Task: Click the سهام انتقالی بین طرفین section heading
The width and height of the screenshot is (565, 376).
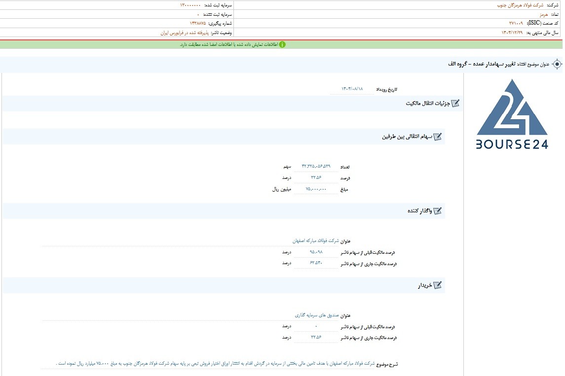Action: 407,137
